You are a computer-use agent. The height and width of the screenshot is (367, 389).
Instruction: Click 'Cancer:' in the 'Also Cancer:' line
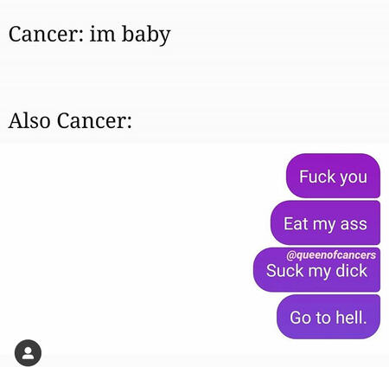tap(94, 120)
